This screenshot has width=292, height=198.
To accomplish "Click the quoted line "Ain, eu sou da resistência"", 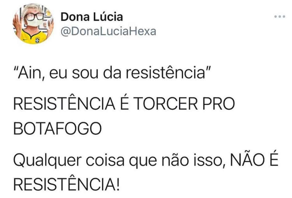I will pyautogui.click(x=113, y=73).
